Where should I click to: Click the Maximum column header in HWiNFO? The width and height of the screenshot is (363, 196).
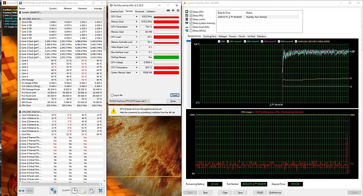82,9
